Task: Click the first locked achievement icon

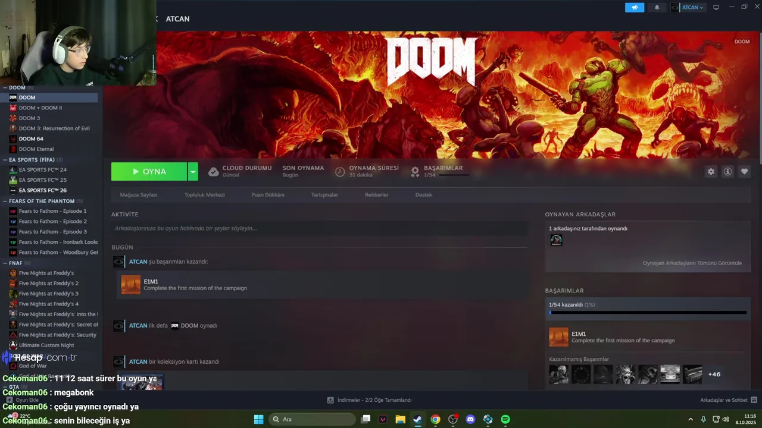Action: click(558, 374)
